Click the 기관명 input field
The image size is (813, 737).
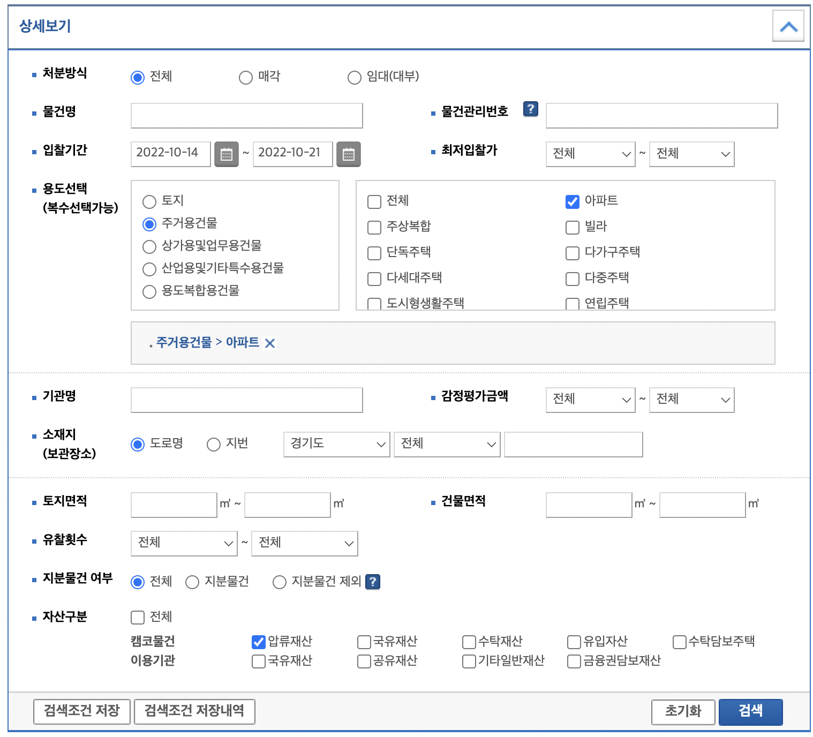(x=247, y=400)
